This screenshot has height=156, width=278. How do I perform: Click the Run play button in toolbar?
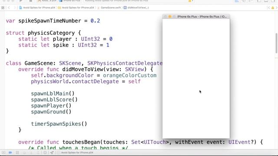21,1
